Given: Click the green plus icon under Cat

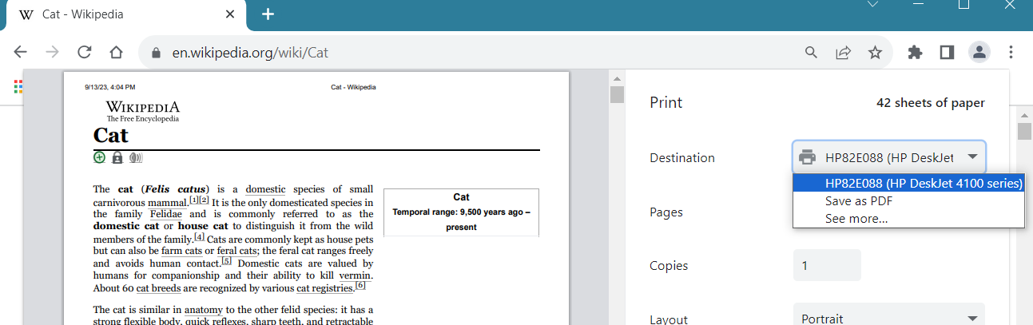Looking at the screenshot, I should coord(99,157).
